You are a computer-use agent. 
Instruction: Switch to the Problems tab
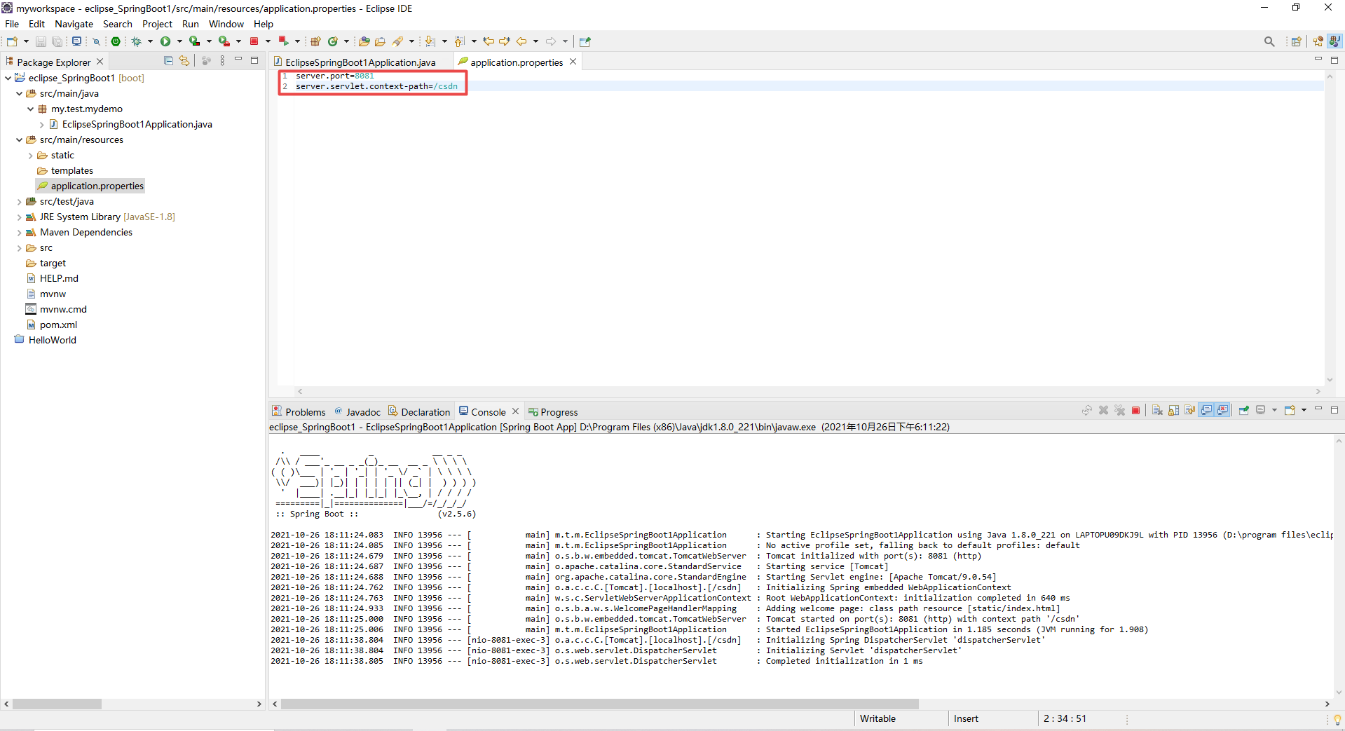pos(299,411)
